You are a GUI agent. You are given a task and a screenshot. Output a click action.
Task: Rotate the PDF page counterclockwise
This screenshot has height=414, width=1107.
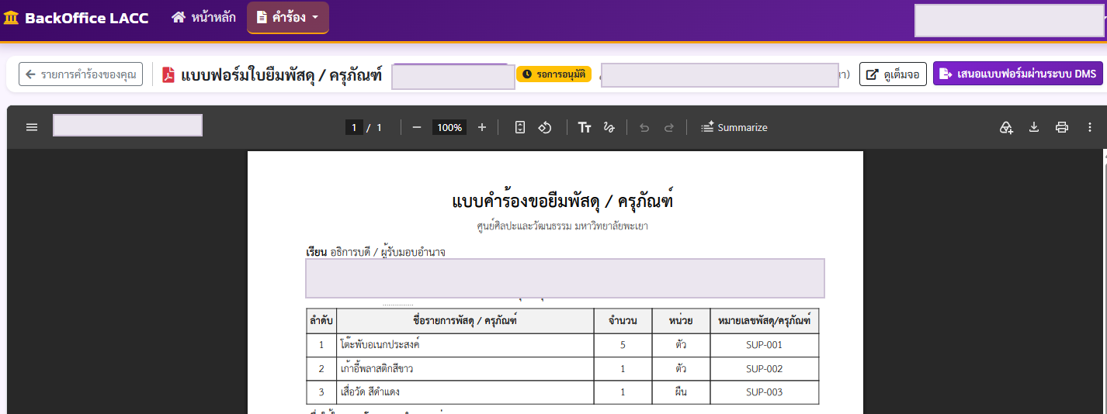click(x=545, y=127)
